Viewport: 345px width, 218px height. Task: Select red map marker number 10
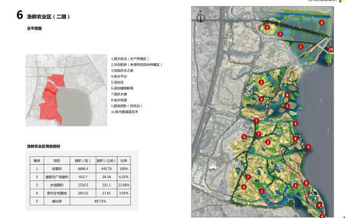[x=330, y=49]
